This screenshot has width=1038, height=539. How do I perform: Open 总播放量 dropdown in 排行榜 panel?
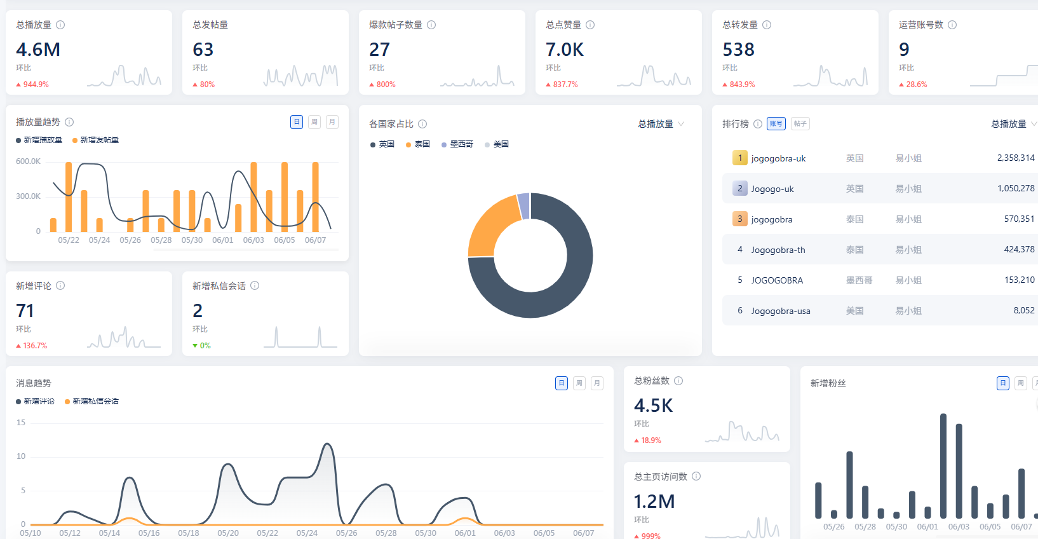1014,124
